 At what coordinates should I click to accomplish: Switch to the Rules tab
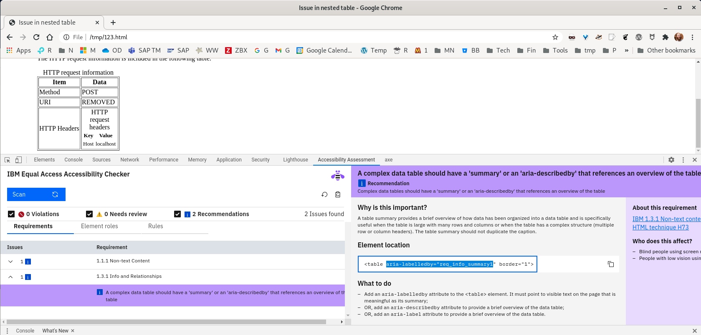click(155, 226)
